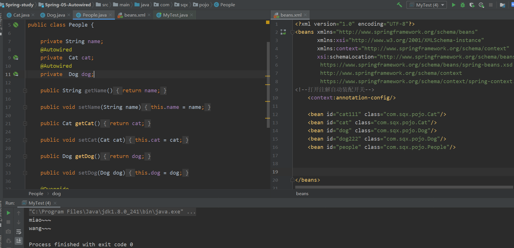Expand the folded setDog method
This screenshot has width=514, height=248.
tap(25, 173)
